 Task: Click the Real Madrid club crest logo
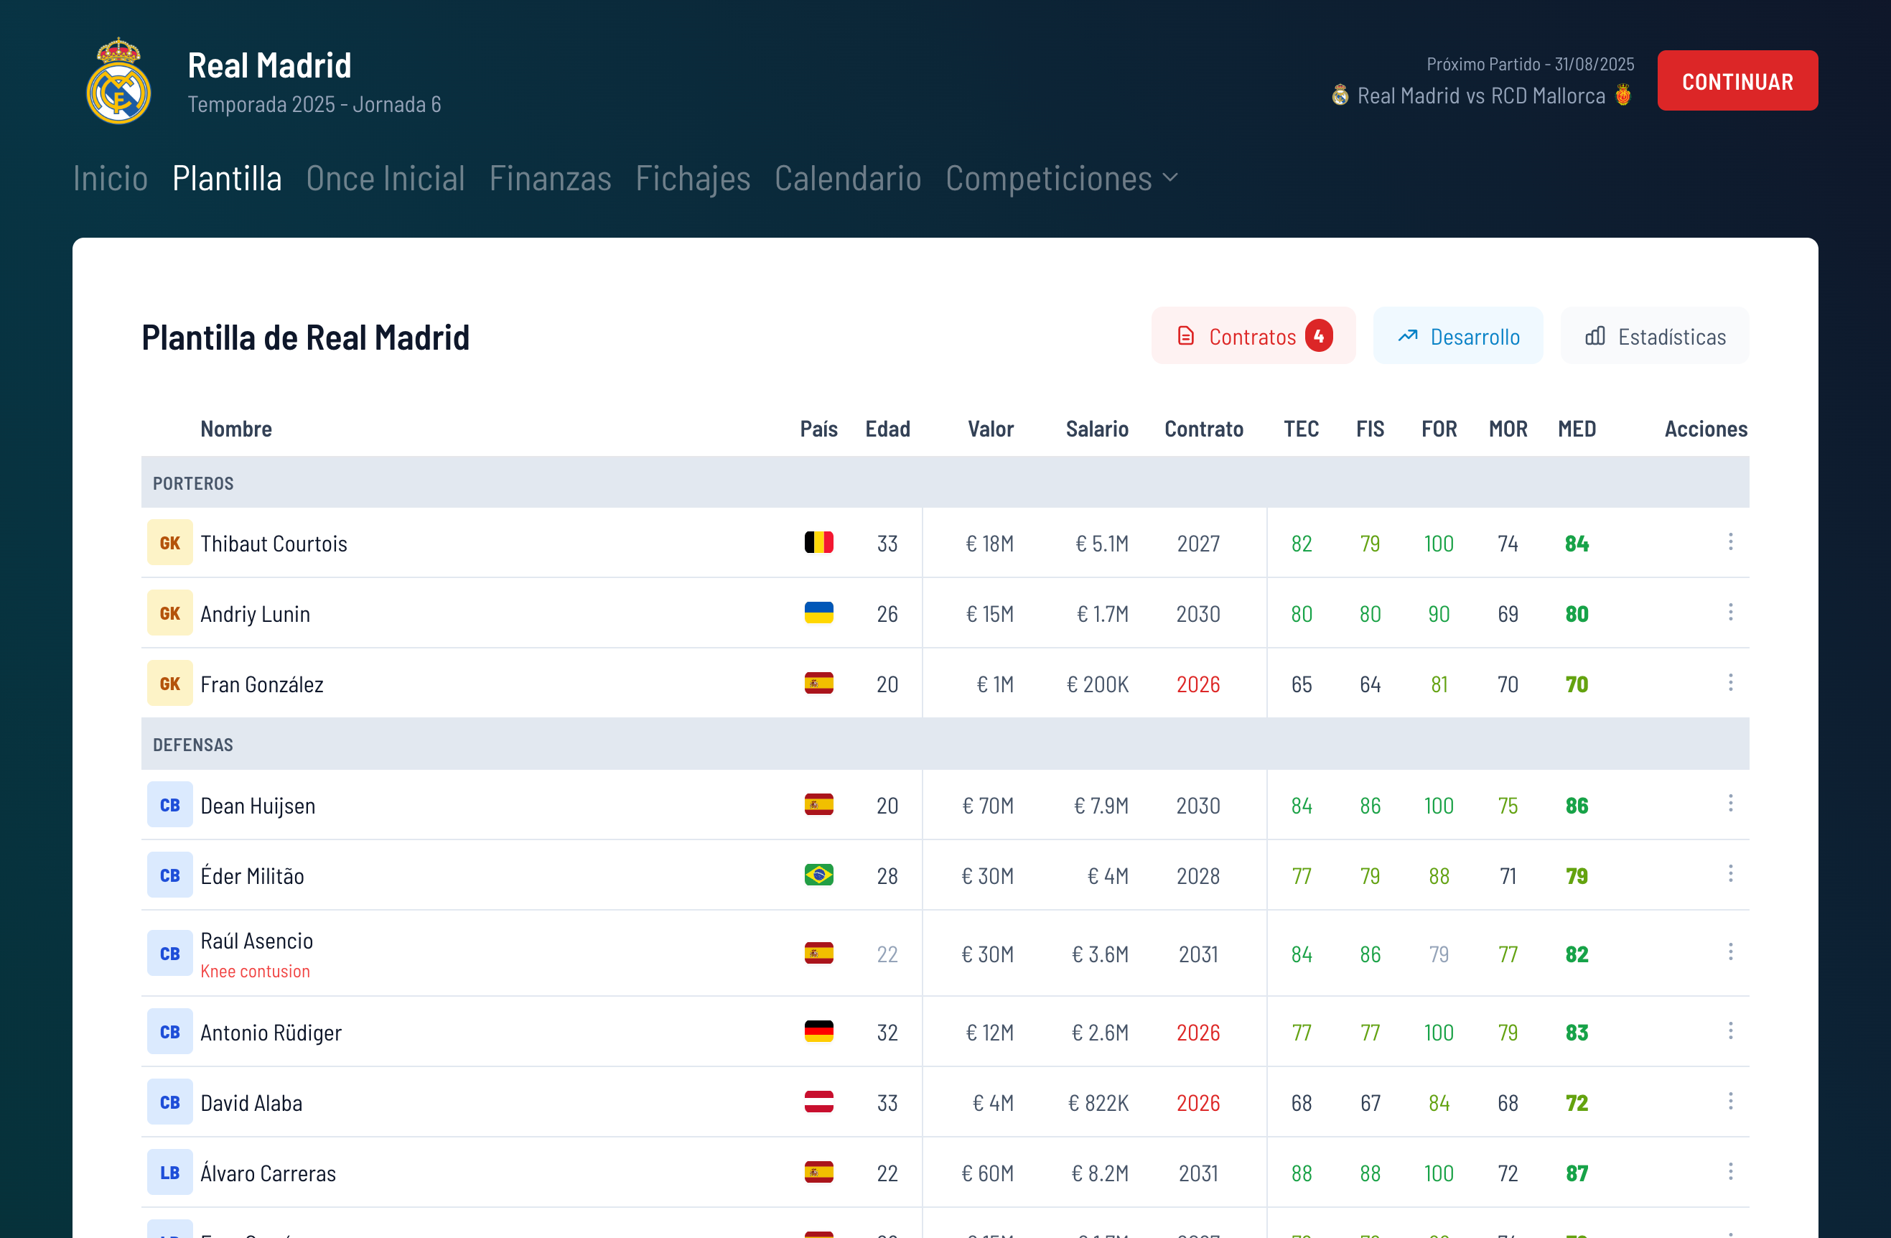tap(118, 82)
